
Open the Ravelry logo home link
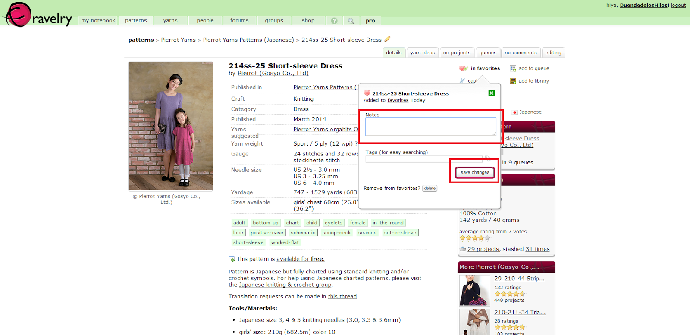coord(38,15)
